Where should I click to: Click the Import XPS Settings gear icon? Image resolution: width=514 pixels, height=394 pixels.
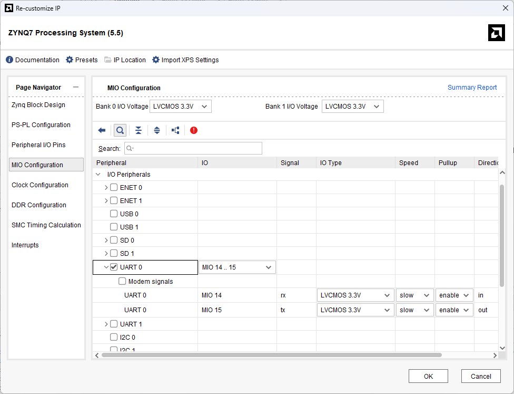pyautogui.click(x=156, y=60)
